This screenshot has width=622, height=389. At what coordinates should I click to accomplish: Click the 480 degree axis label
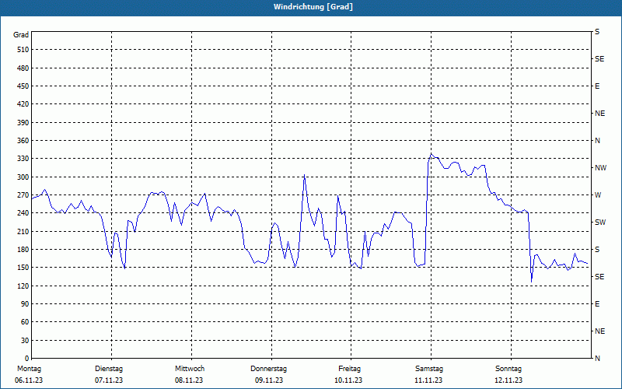[x=23, y=68]
